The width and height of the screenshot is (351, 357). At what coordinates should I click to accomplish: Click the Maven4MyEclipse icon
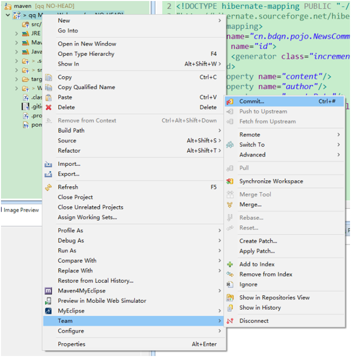pos(48,291)
